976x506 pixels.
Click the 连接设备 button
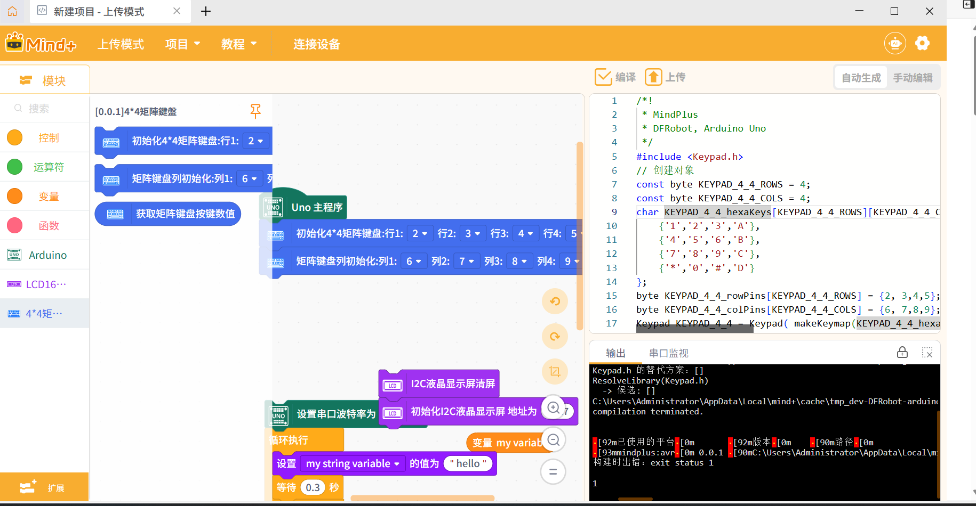pos(316,44)
